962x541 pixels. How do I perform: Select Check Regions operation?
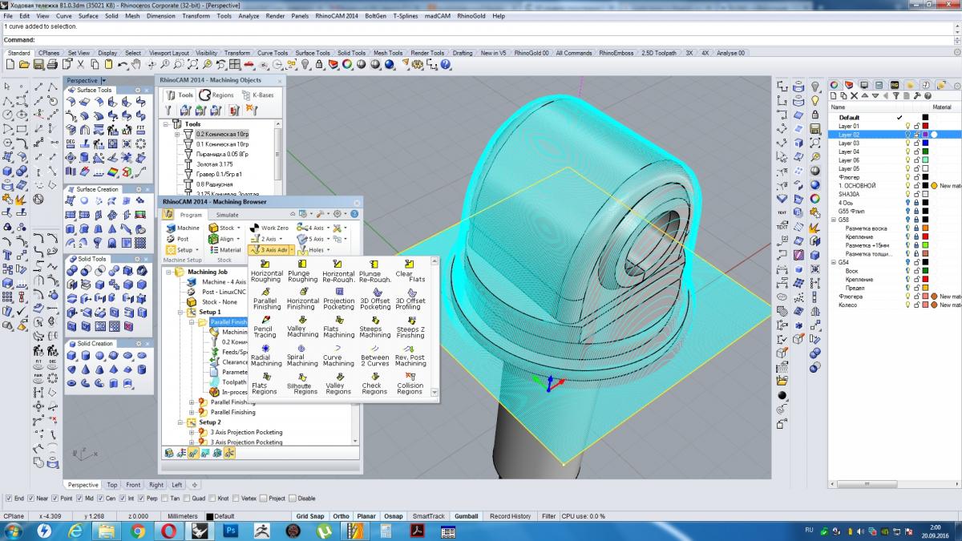coord(374,384)
